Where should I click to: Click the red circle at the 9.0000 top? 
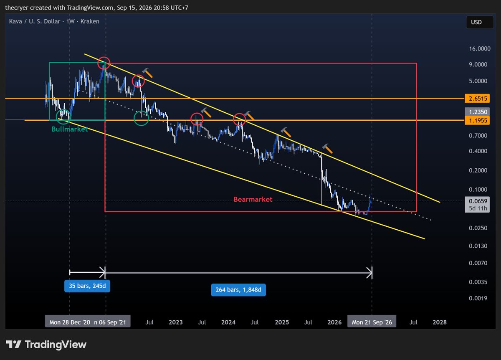click(x=104, y=63)
